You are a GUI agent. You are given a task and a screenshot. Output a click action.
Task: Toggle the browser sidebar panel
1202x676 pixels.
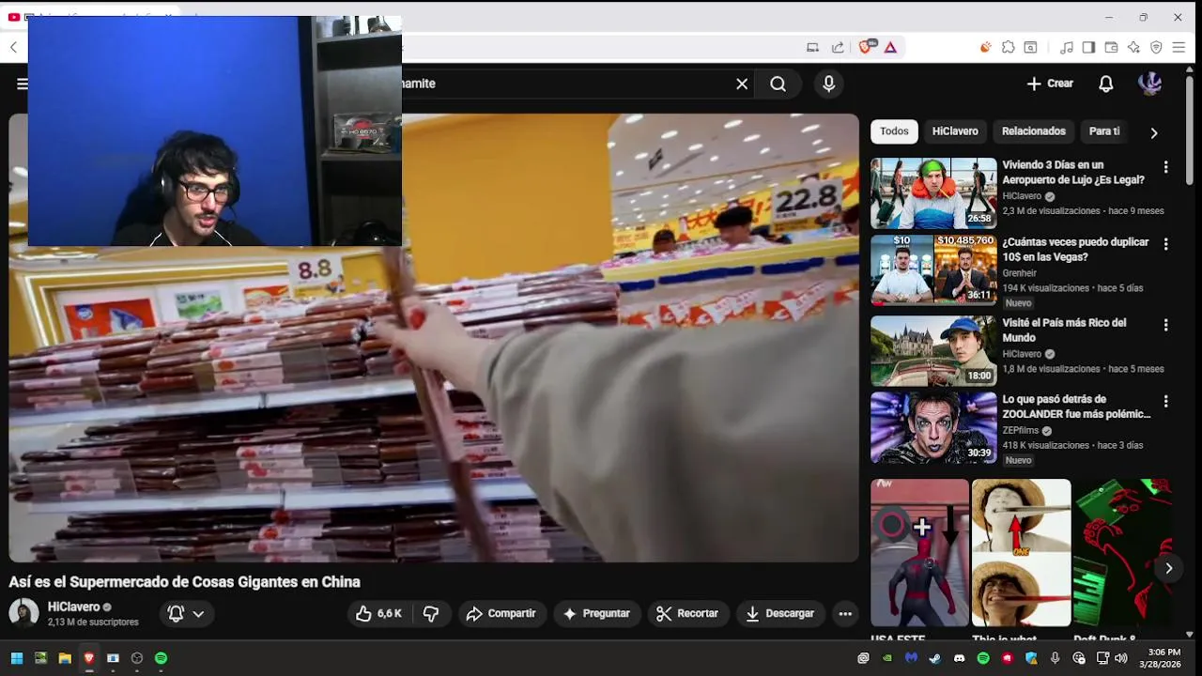[1088, 47]
